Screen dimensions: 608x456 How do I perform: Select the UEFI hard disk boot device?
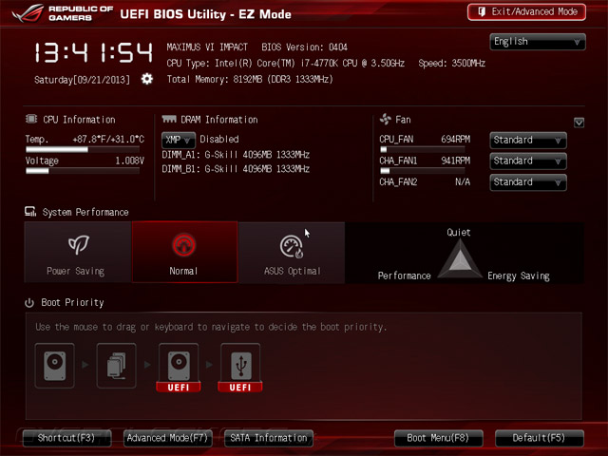179,368
